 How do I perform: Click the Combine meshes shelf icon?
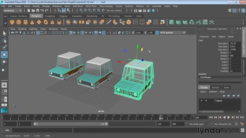click(x=68, y=22)
